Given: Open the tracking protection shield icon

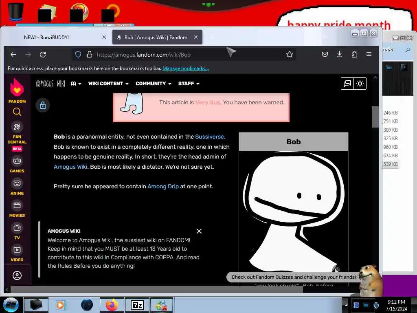Looking at the screenshot, I should click(78, 55).
